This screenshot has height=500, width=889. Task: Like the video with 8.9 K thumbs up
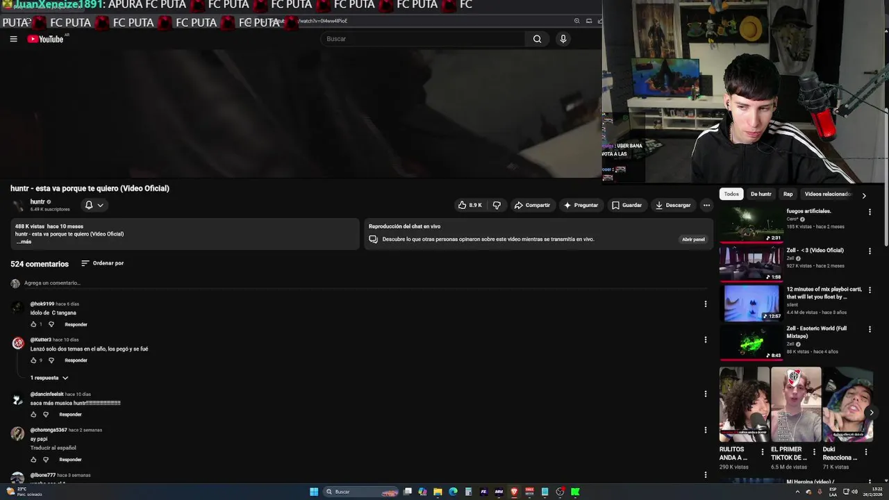pyautogui.click(x=470, y=205)
